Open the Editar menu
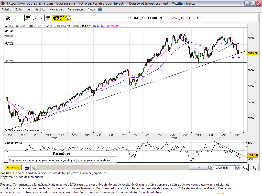The image size is (262, 196). coord(19,9)
